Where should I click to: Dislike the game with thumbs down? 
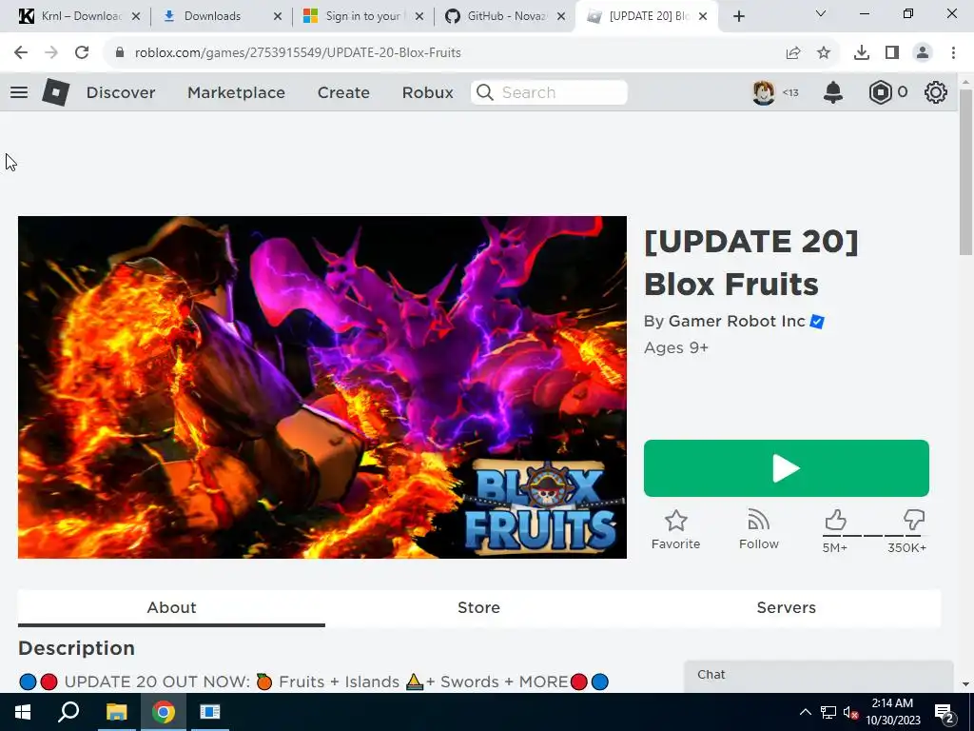914,520
